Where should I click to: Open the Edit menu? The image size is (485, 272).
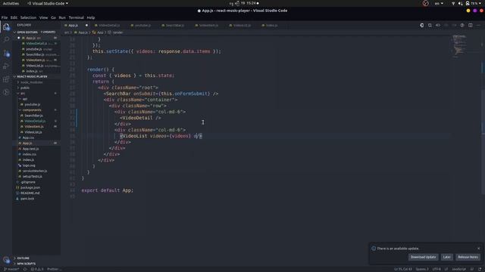(x=14, y=17)
